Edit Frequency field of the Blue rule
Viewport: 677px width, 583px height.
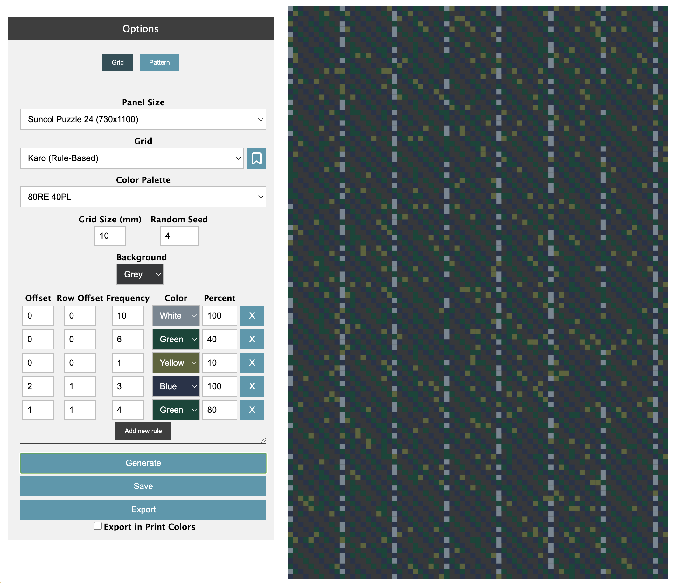tap(128, 386)
